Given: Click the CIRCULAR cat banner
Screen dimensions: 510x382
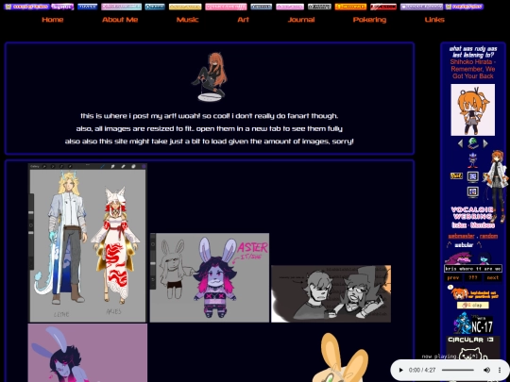Looking at the screenshot, I should 472,347.
